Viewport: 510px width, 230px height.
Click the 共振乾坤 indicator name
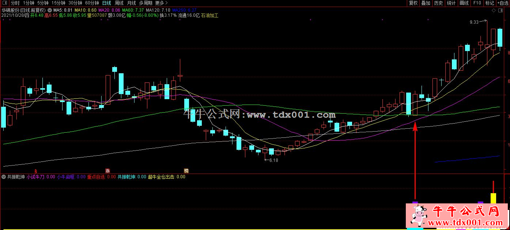click(x=16, y=177)
